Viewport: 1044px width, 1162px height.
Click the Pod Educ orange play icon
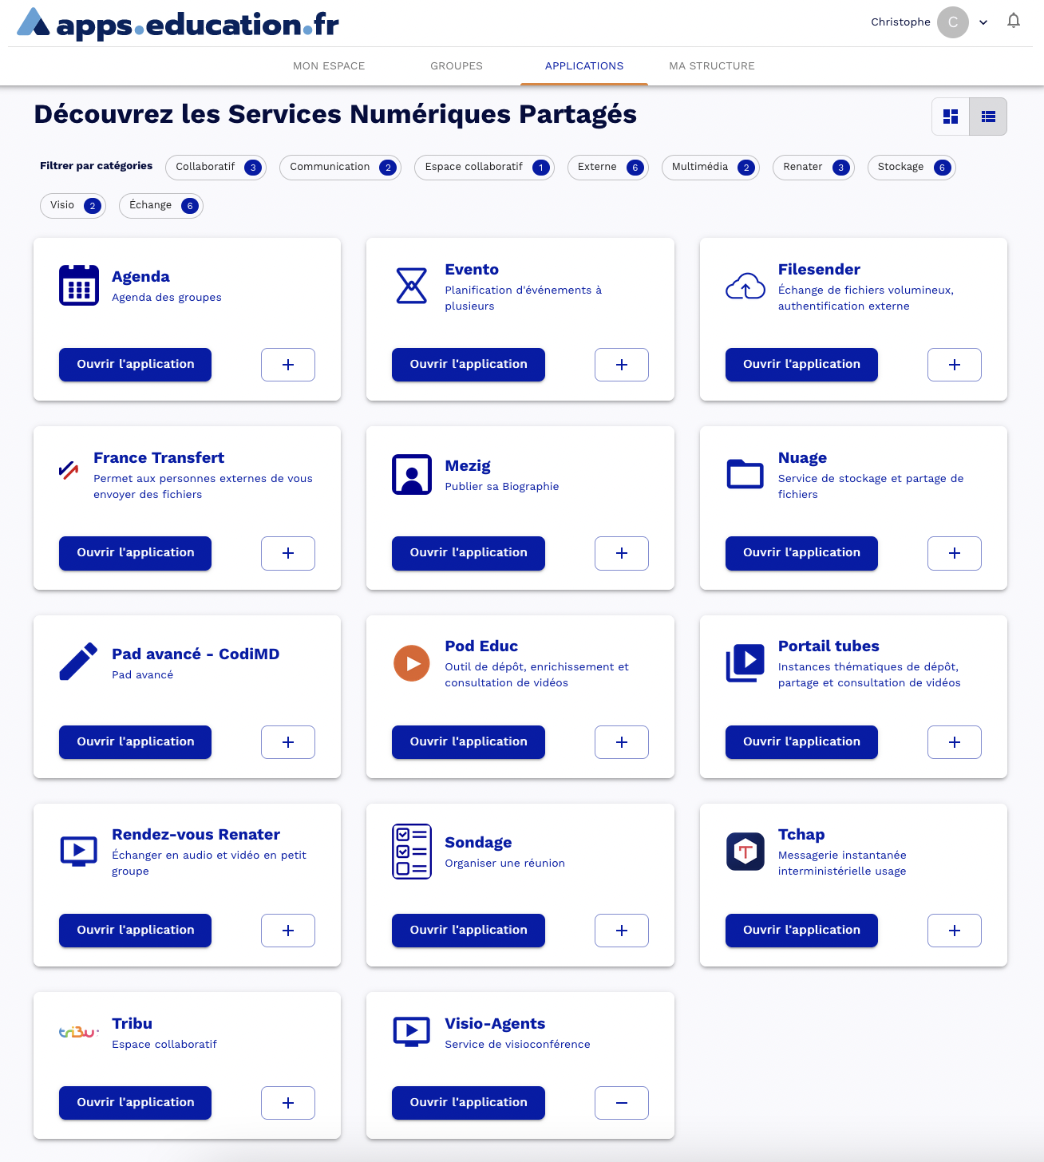point(412,663)
